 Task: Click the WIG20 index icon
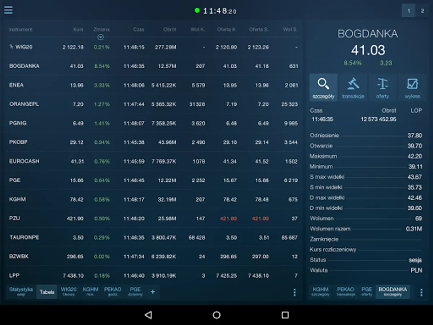(x=12, y=47)
